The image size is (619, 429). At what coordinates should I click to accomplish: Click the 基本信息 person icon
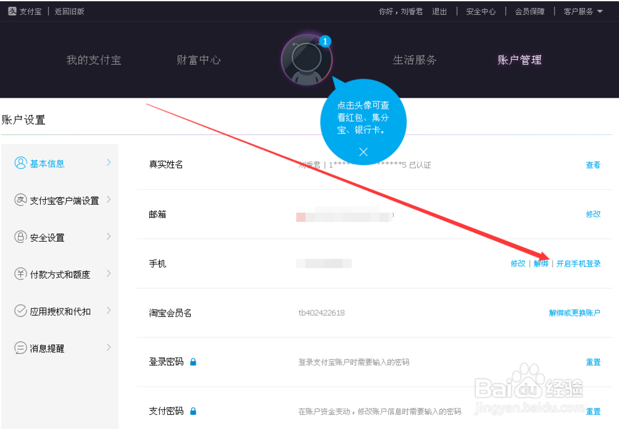[20, 163]
